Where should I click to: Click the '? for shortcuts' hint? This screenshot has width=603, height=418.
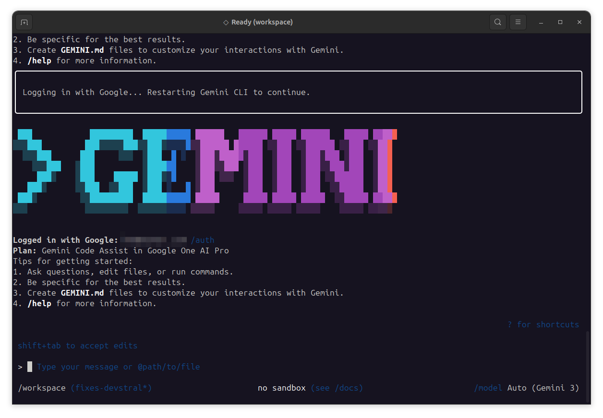point(543,324)
